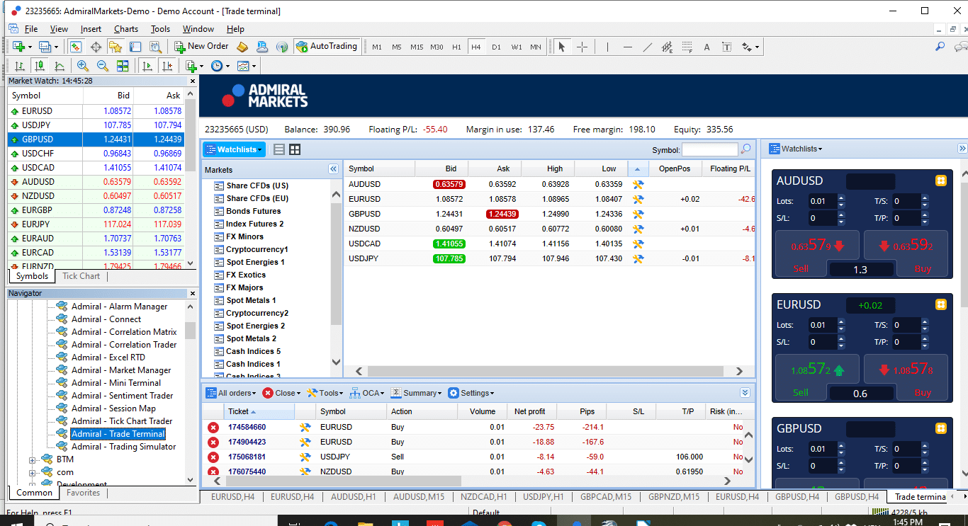The image size is (968, 526).
Task: Select the bar chart type icon
Action: (x=20, y=66)
